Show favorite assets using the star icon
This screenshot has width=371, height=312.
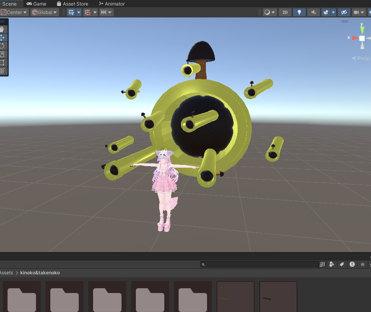coord(362,264)
